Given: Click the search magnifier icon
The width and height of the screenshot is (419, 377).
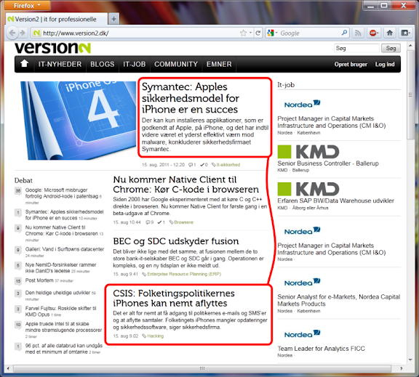Looking at the screenshot, I should click(x=345, y=33).
